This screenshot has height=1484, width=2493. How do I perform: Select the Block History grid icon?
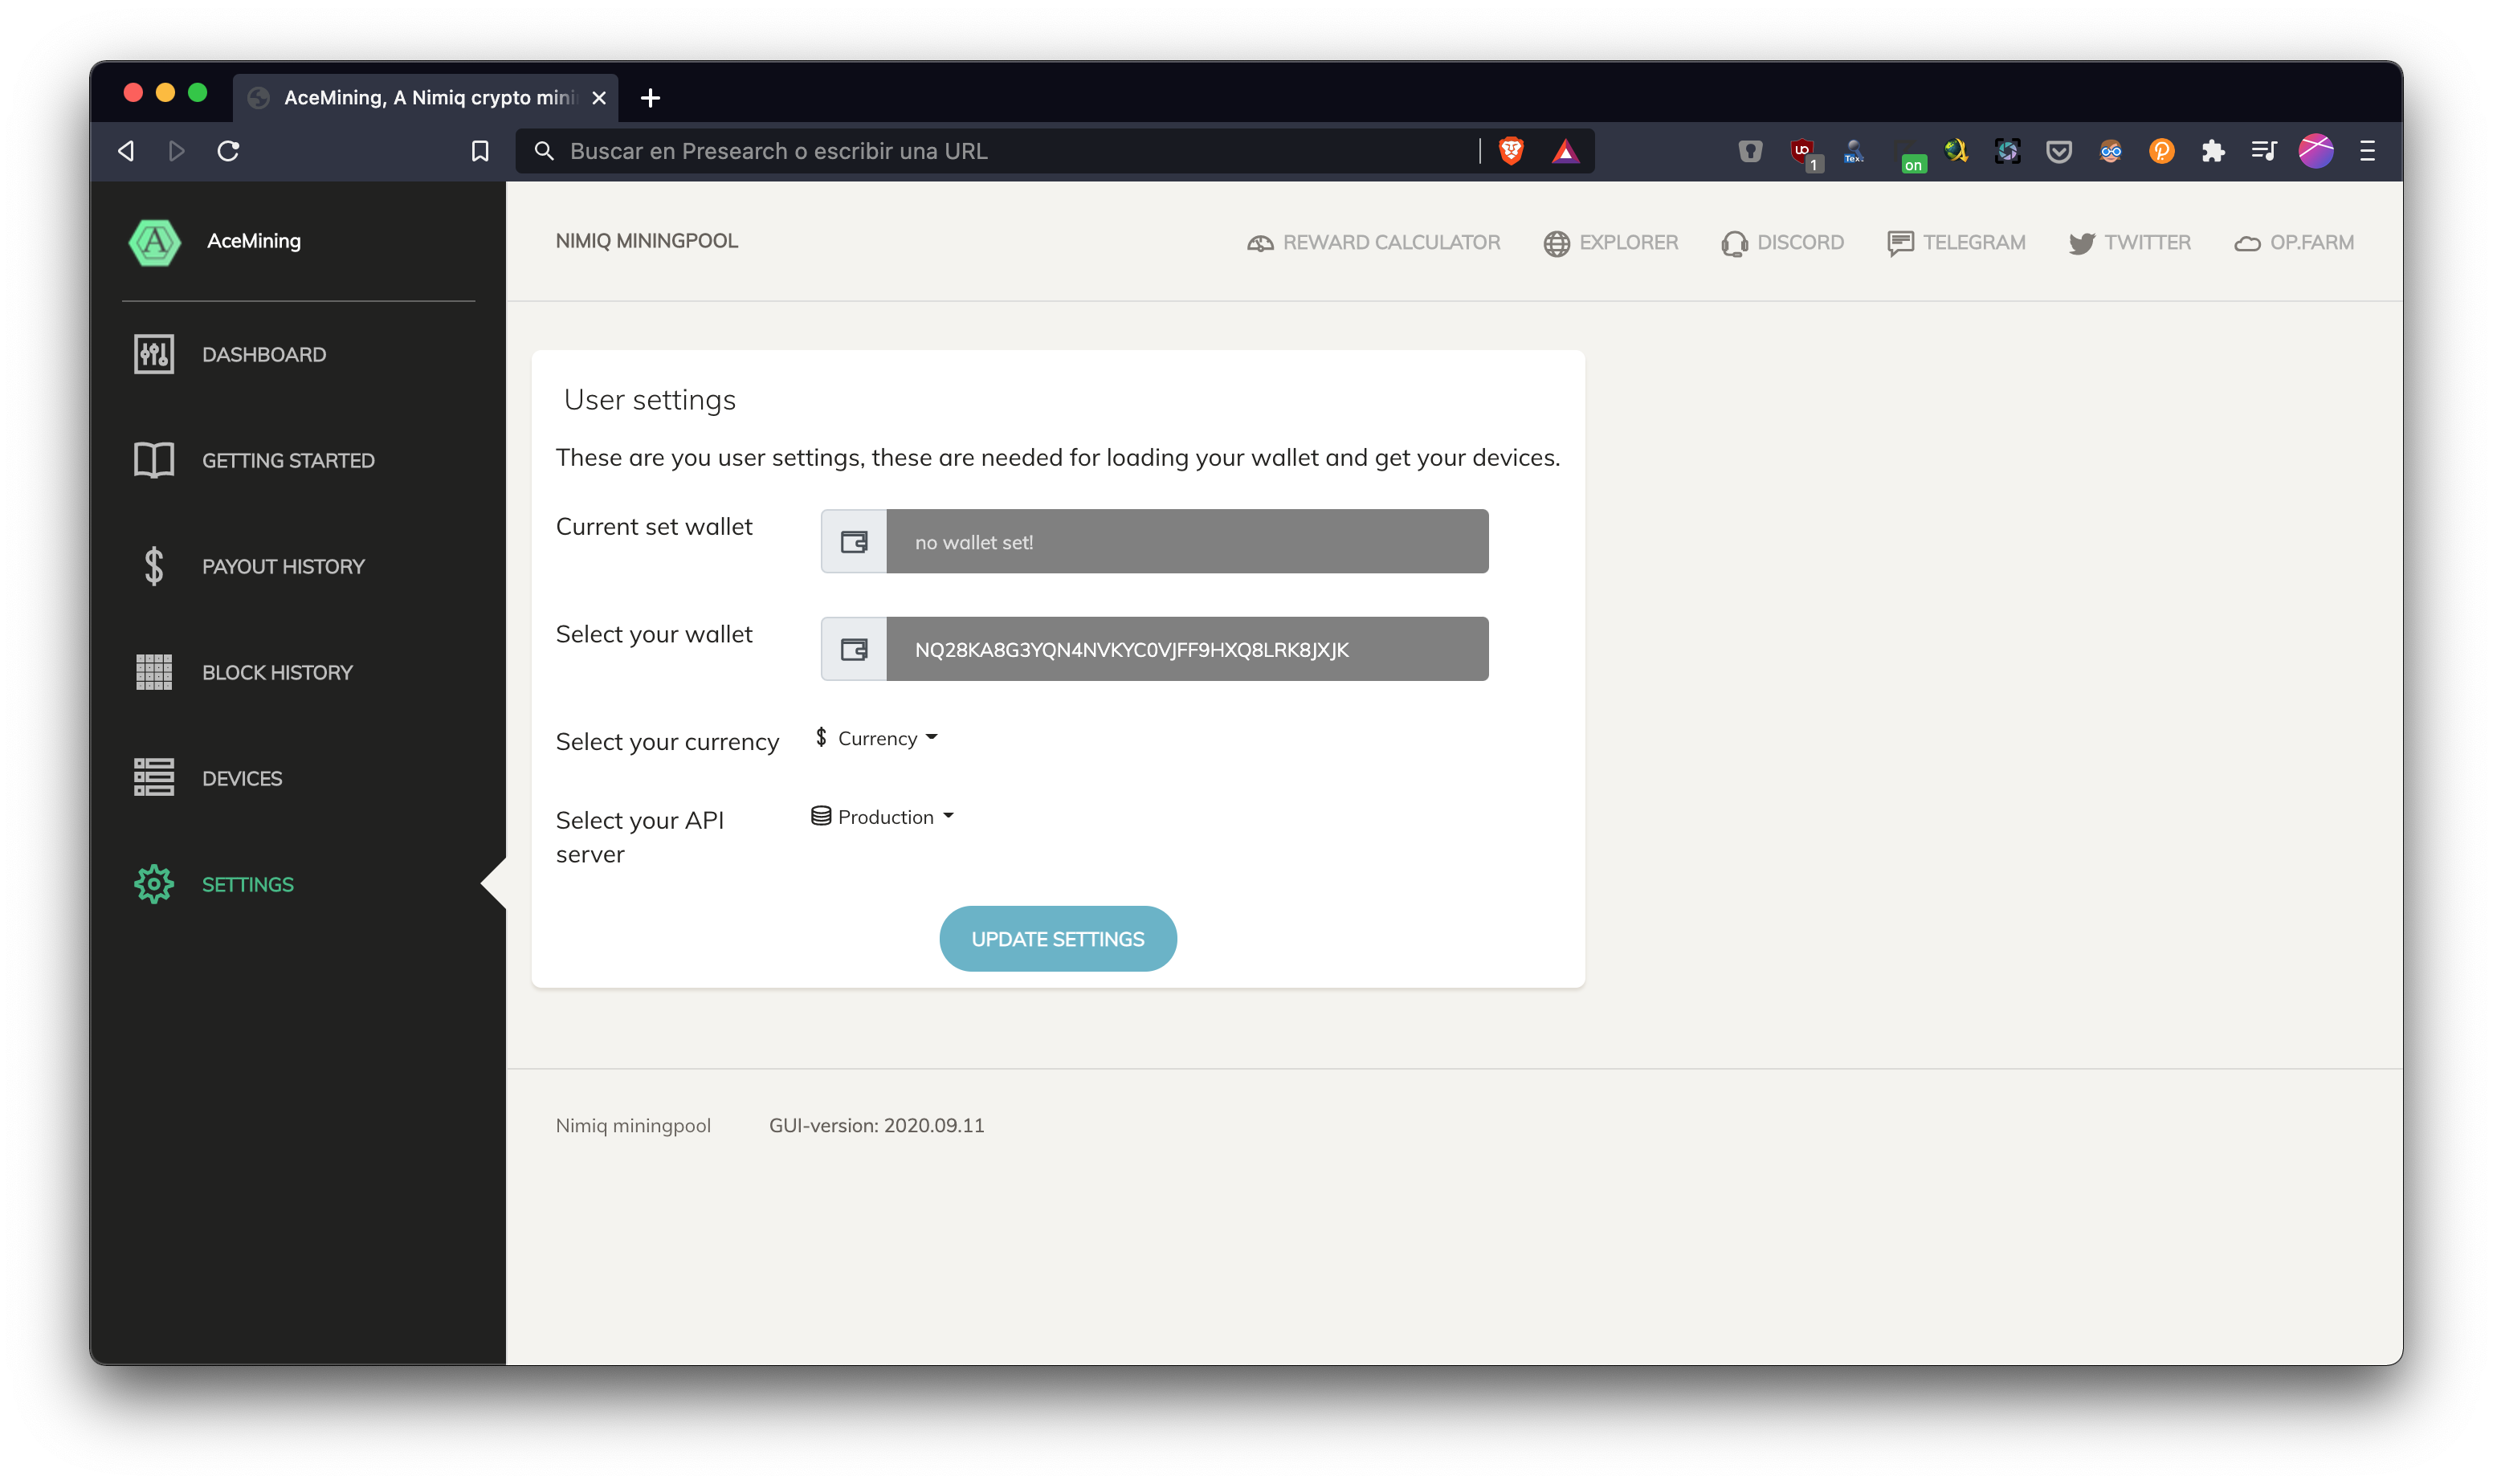[x=154, y=672]
